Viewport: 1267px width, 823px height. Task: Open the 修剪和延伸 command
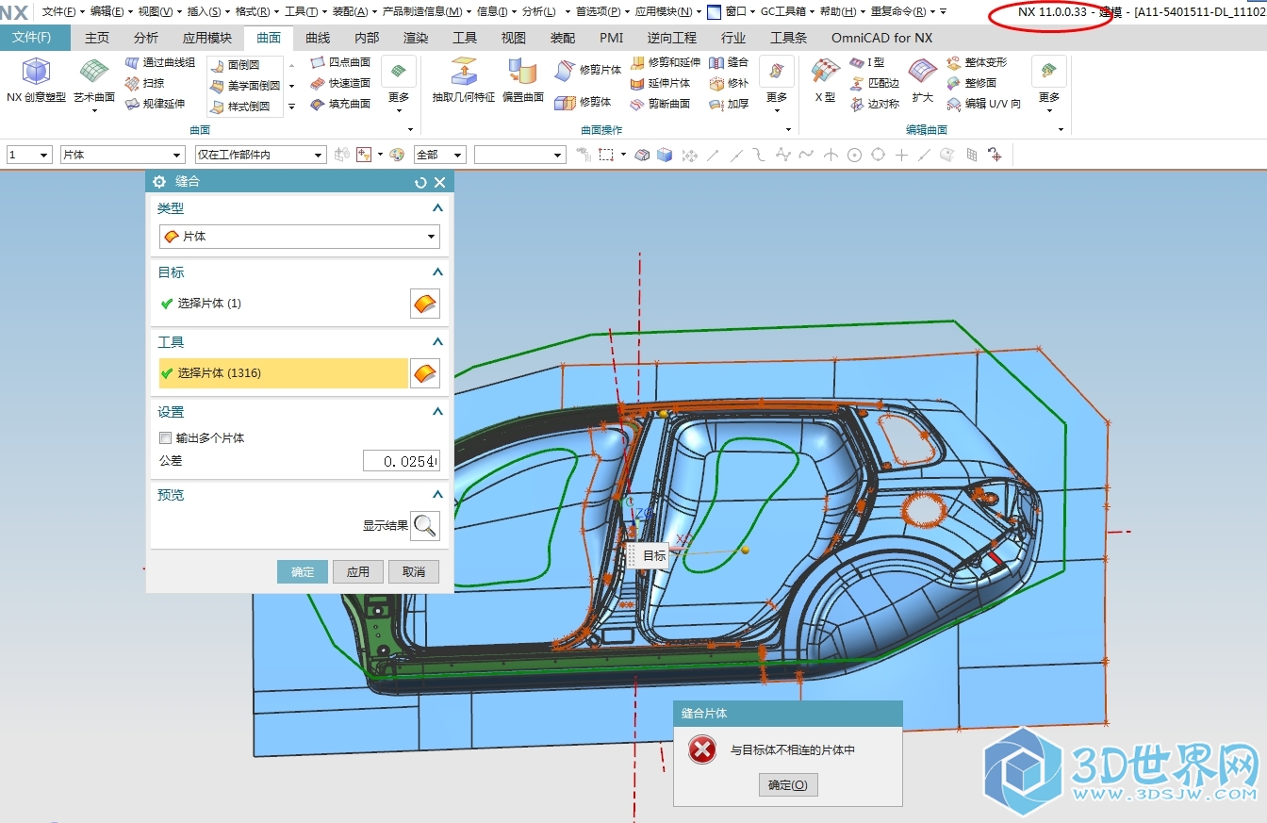665,62
